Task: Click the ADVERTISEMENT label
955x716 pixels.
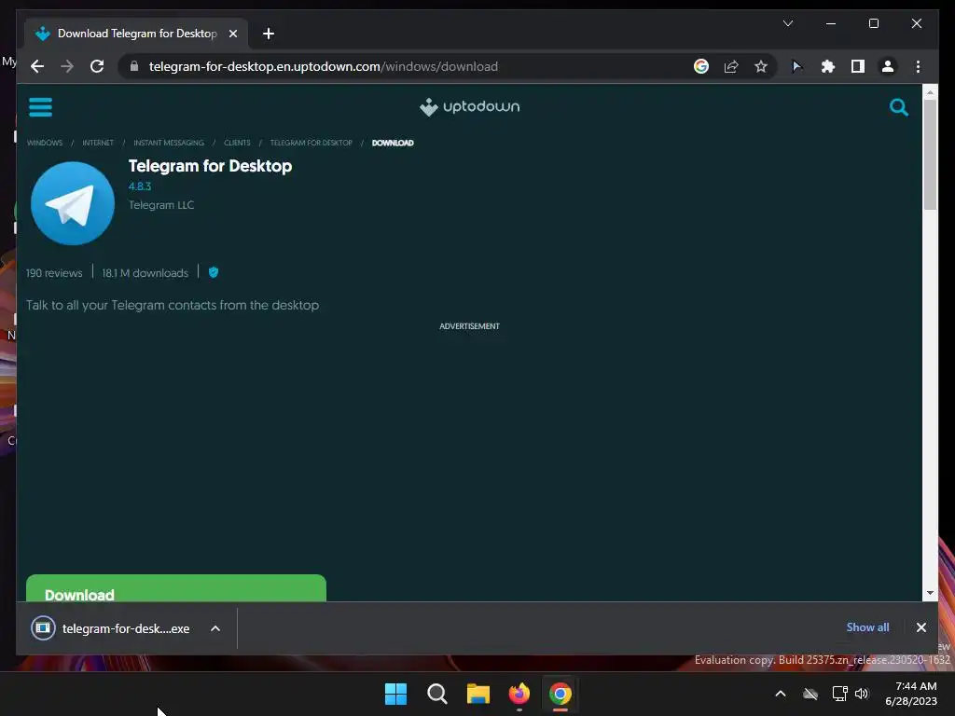Action: point(469,326)
